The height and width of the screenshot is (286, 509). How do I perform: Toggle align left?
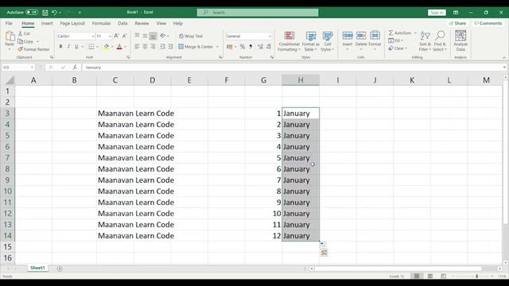point(137,47)
